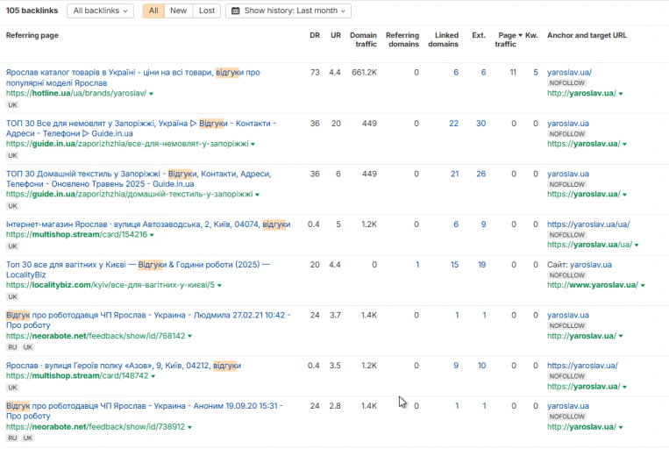Sort by Page traffic column header
669x449 pixels.
[508, 39]
